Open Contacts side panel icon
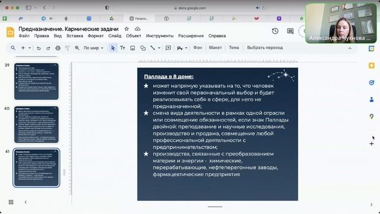This screenshot has height=214, width=380. click(x=371, y=99)
